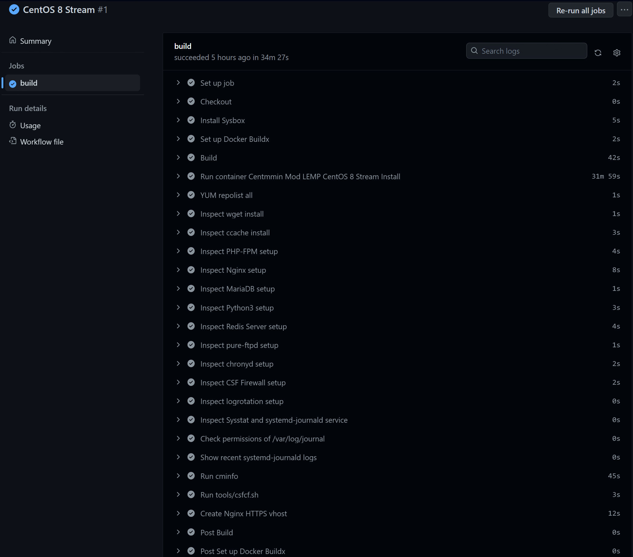Expand Inspect Sysstat and systemd-journald service step
Screen dimensions: 633x557
tap(178, 420)
